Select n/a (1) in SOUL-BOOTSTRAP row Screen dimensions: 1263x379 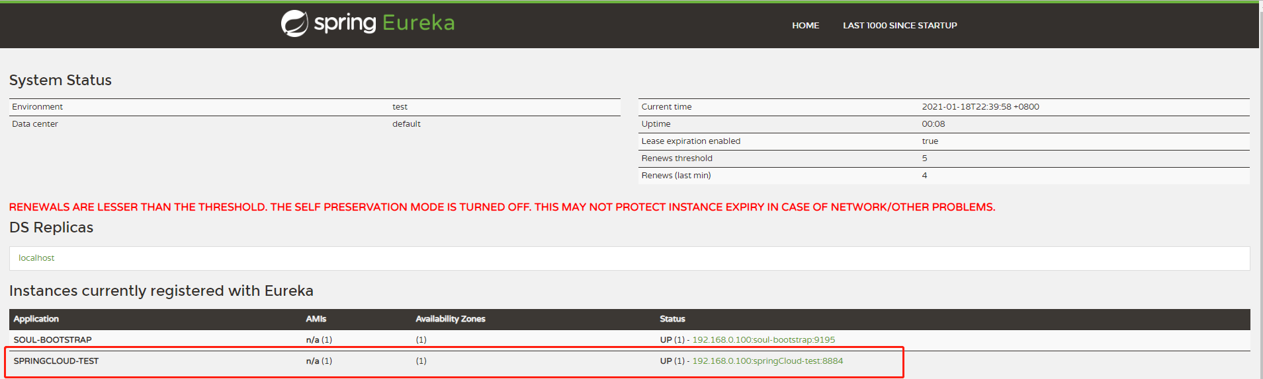pyautogui.click(x=319, y=340)
